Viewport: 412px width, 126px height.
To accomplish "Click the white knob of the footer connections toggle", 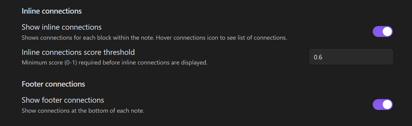I will coord(387,104).
